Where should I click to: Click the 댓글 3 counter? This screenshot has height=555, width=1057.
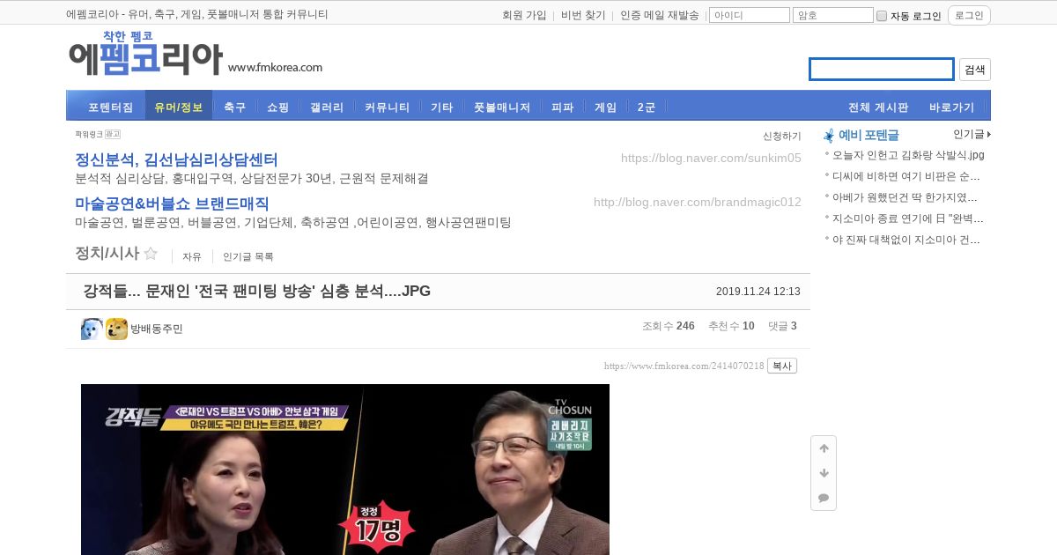(x=782, y=326)
